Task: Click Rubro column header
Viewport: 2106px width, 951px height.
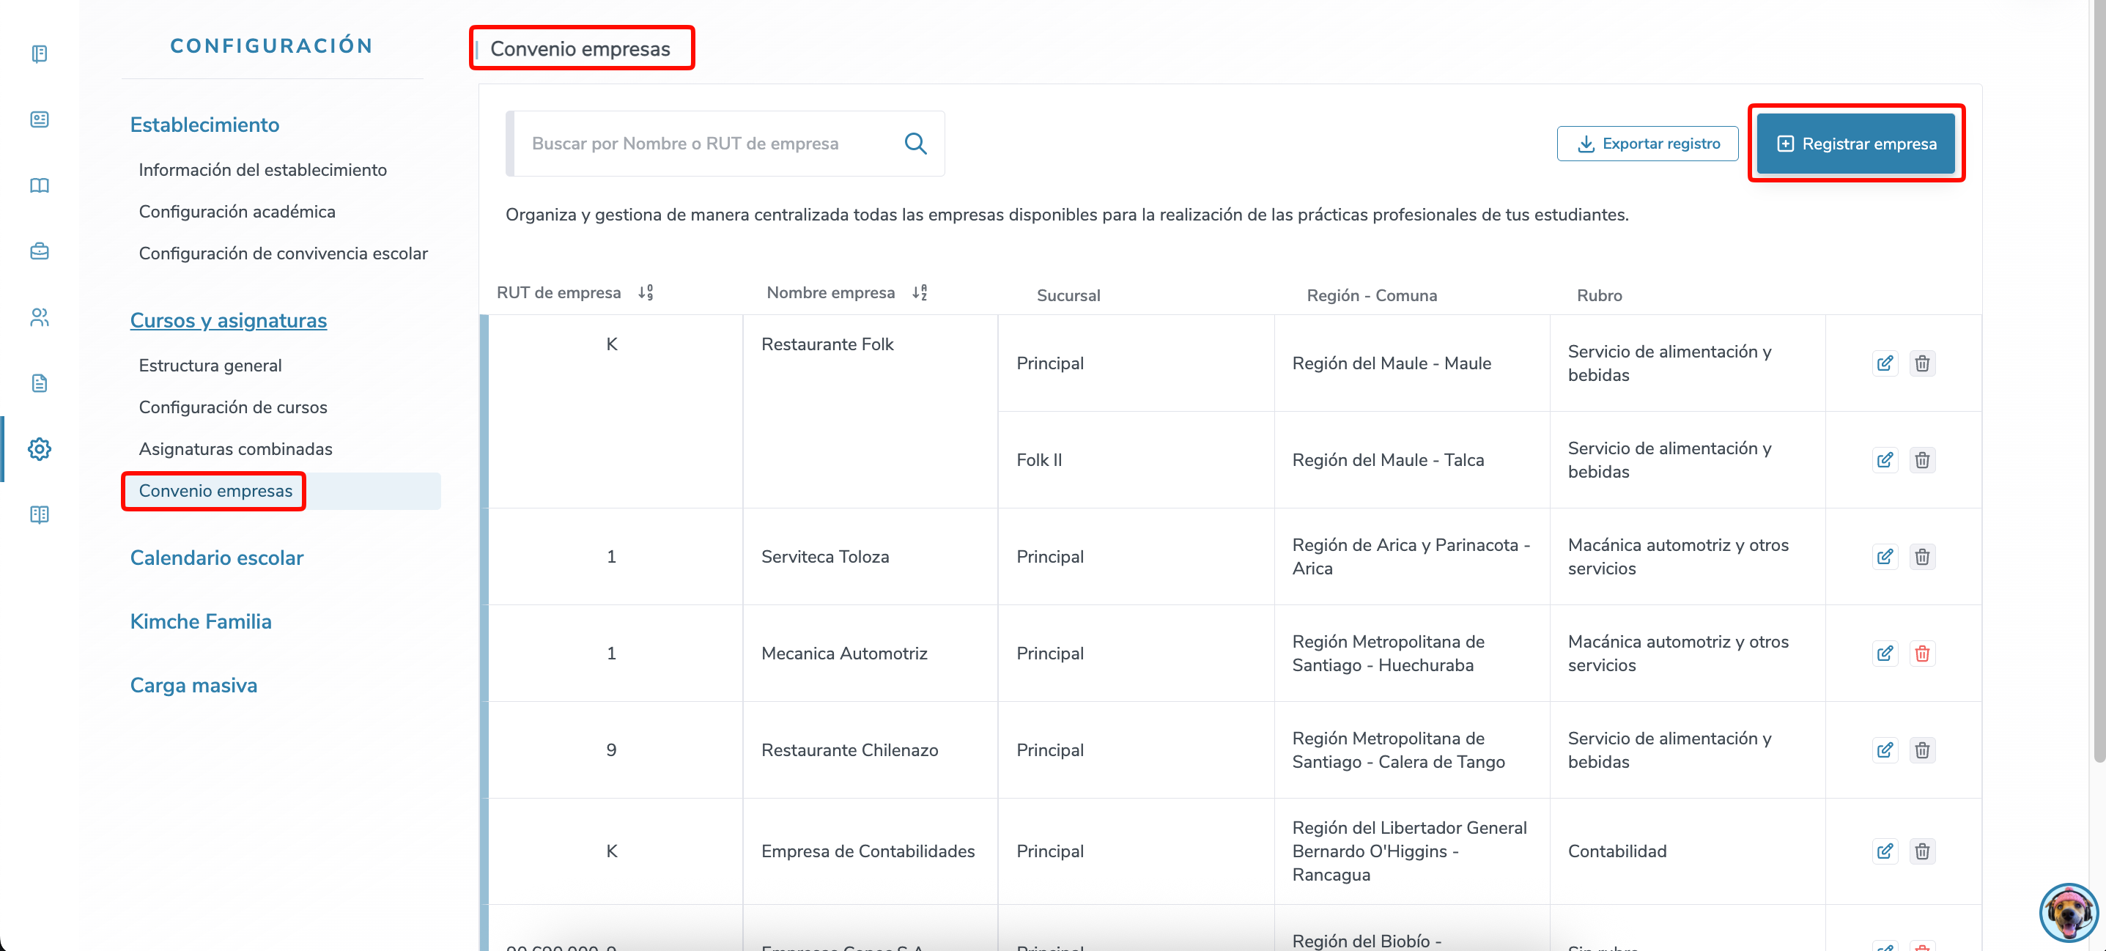Action: 1599,295
